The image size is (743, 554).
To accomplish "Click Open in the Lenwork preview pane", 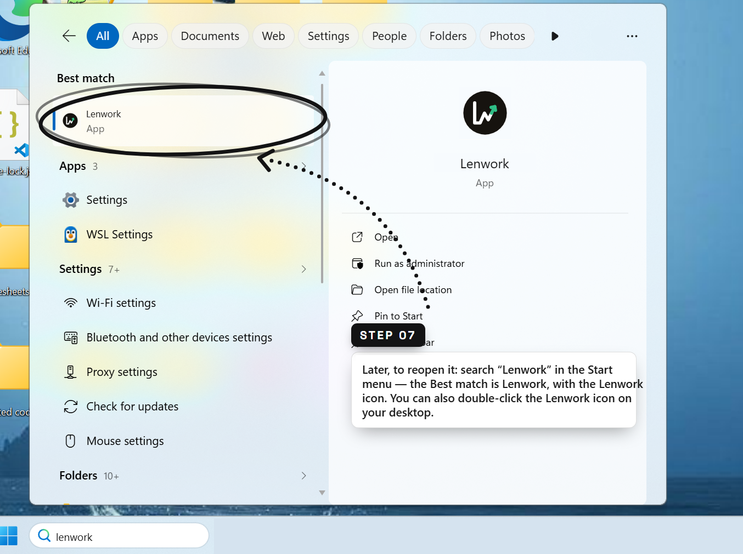I will (x=387, y=237).
